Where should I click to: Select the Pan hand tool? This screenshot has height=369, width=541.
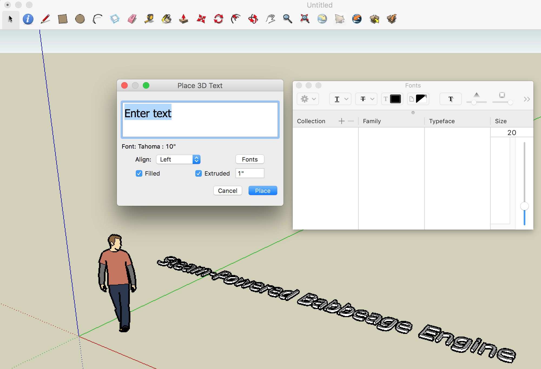270,19
